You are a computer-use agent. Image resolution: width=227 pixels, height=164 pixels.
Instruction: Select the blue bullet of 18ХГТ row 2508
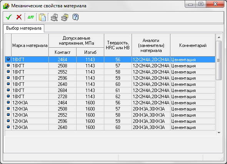coord(8,65)
